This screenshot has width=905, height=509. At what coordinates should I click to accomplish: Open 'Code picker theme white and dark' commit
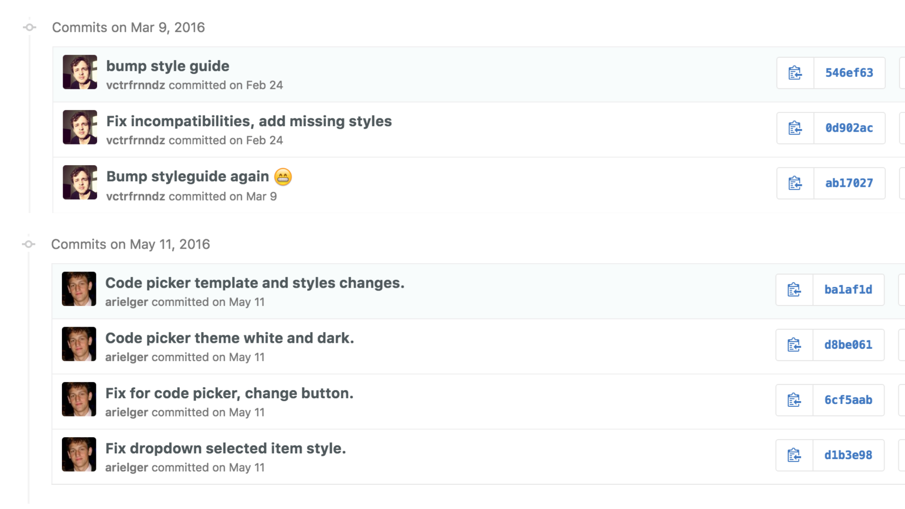coord(229,338)
